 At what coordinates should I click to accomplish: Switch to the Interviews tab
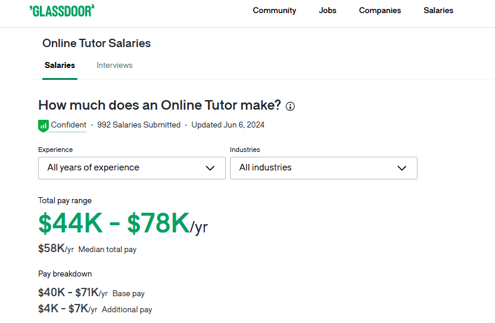click(x=114, y=66)
